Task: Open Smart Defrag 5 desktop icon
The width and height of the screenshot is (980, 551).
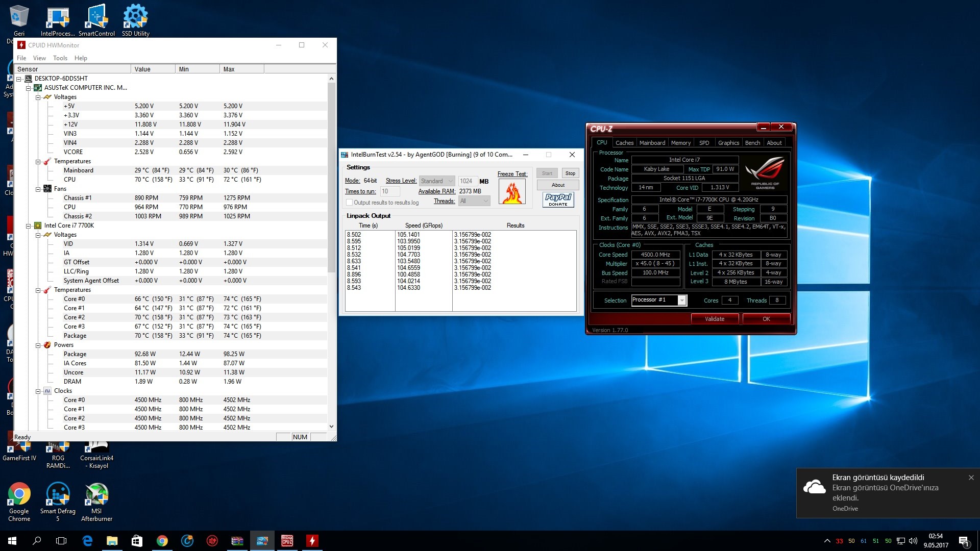Action: coord(58,502)
